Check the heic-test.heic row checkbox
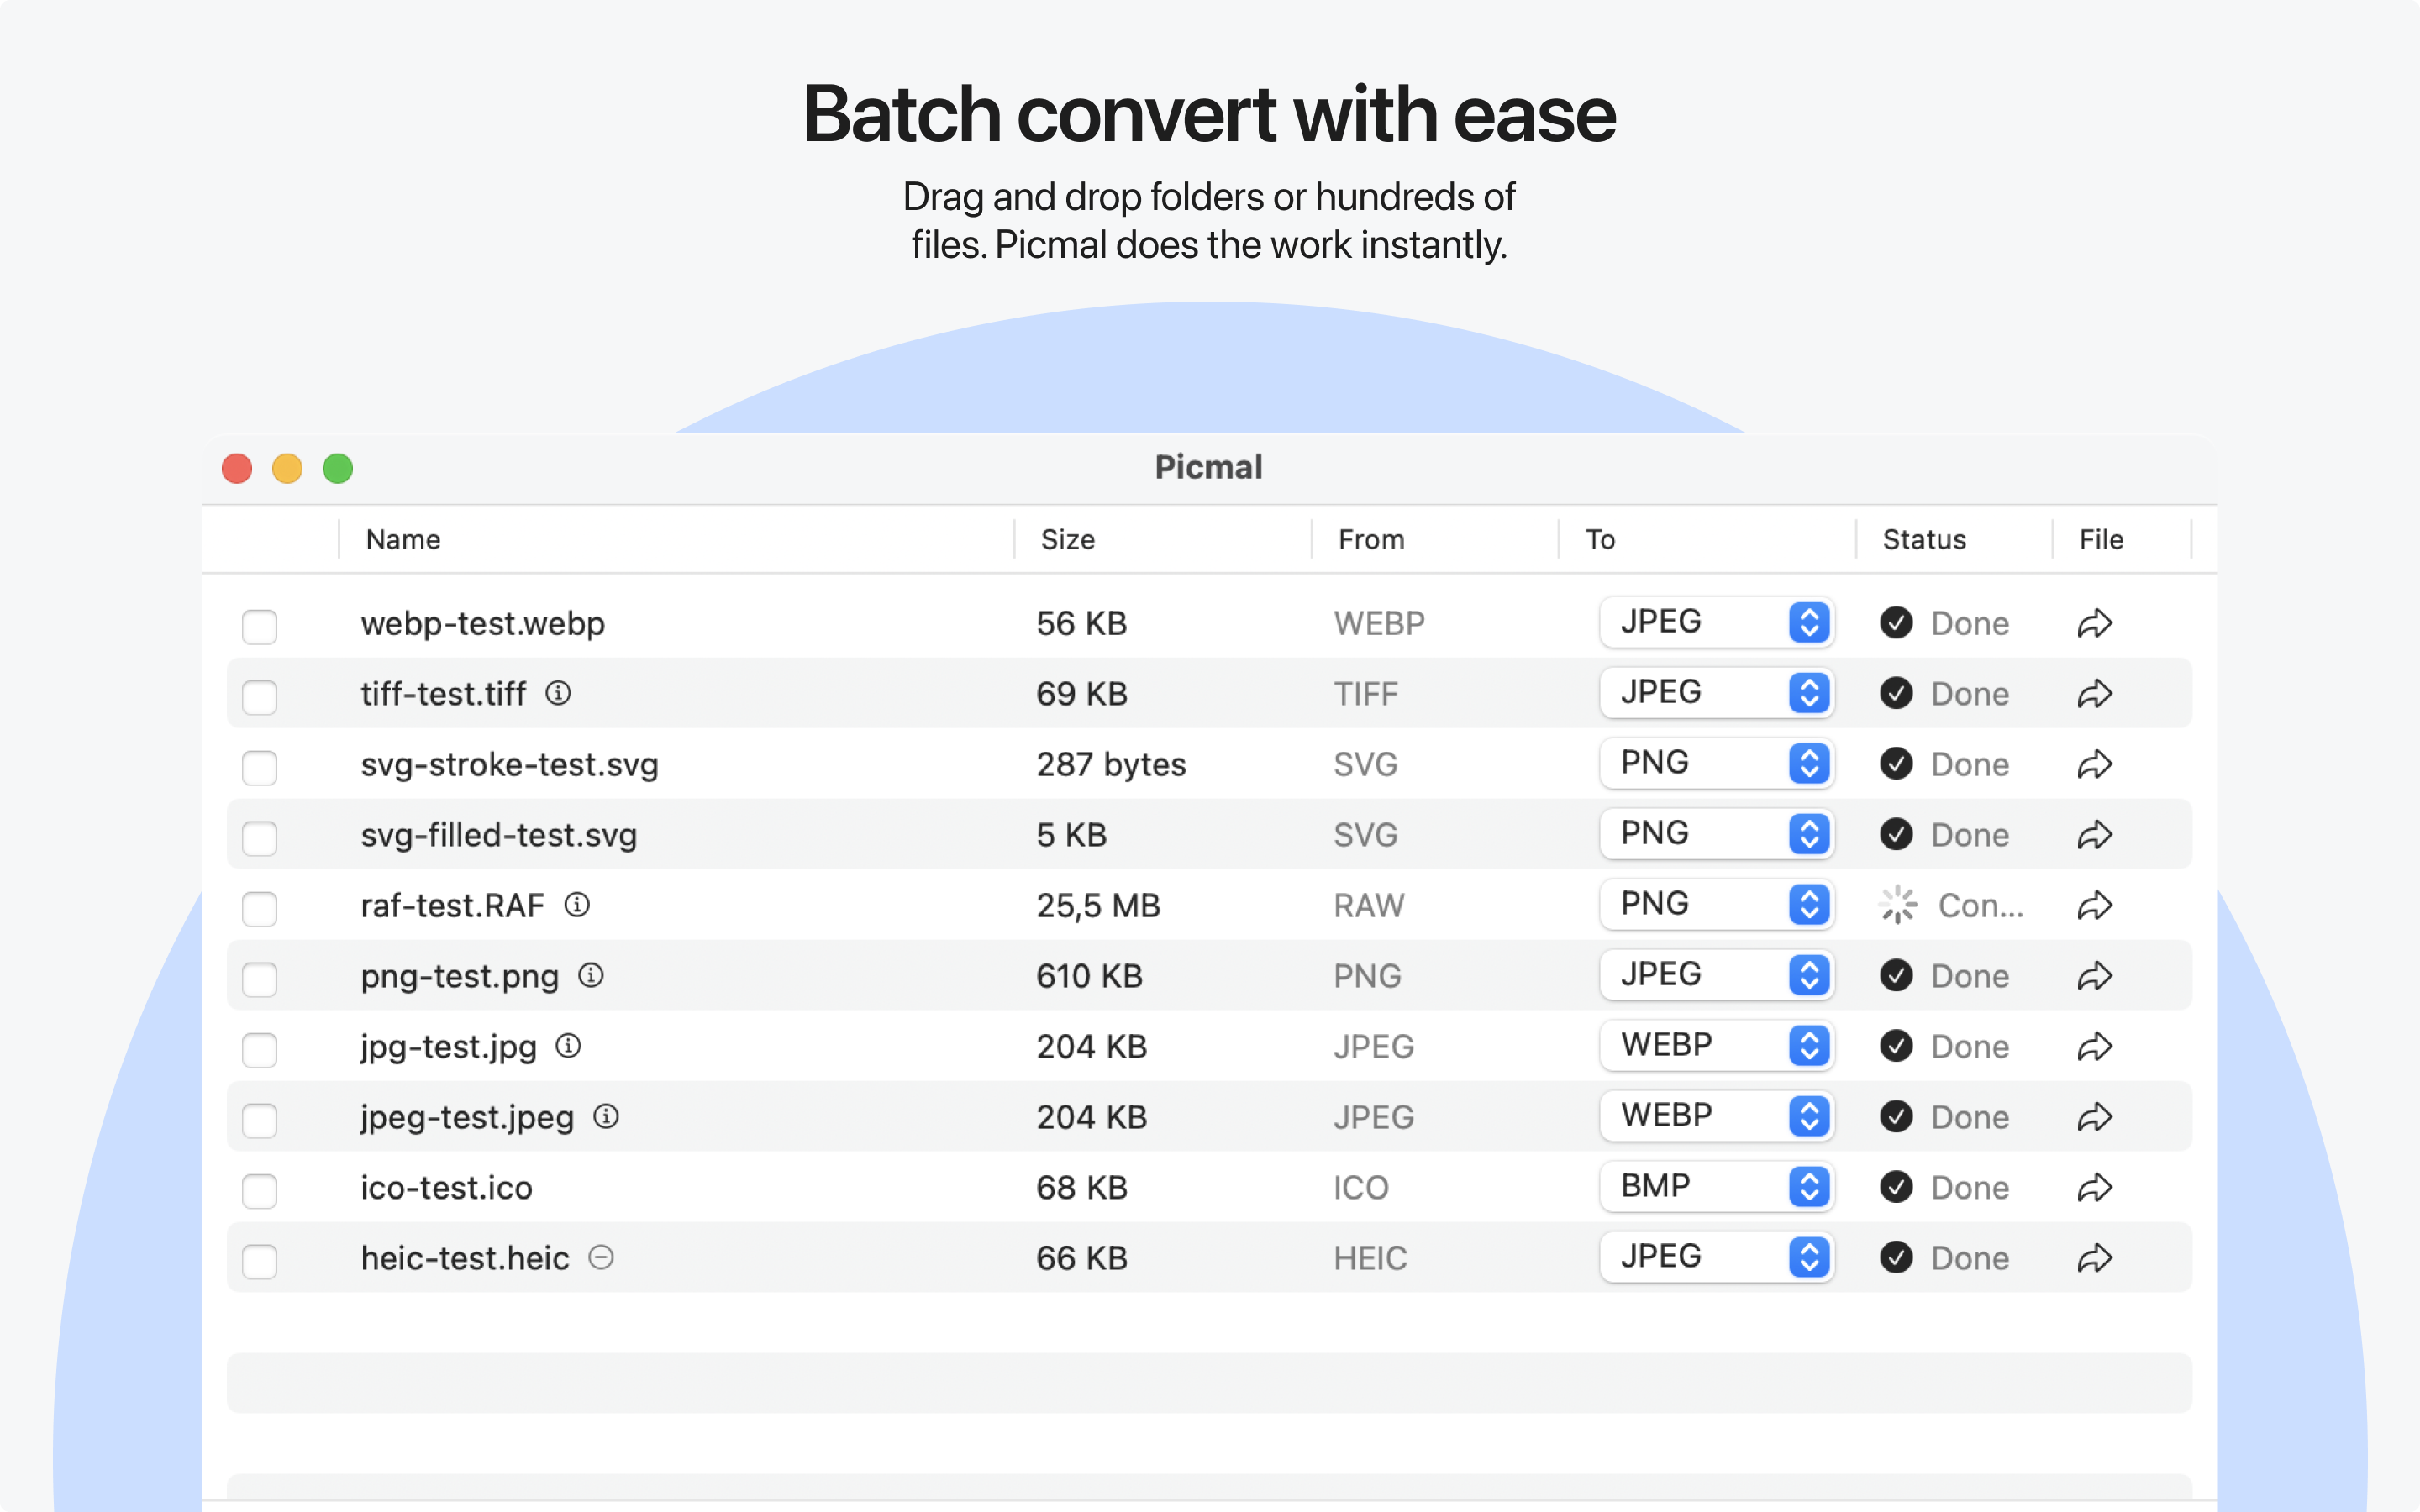 point(260,1261)
